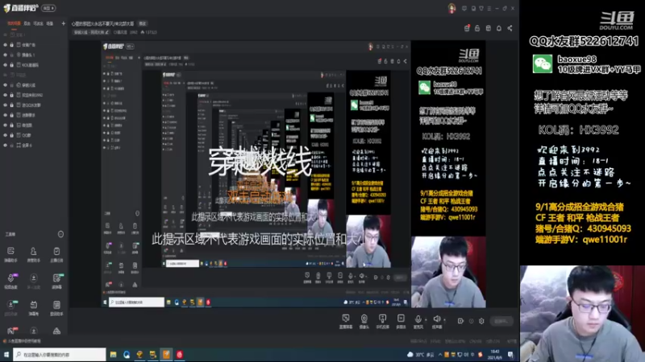Click the start streaming button

point(501,321)
